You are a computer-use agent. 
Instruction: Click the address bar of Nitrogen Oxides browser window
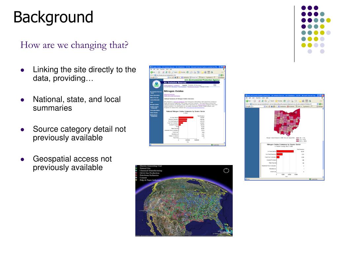(x=187, y=75)
